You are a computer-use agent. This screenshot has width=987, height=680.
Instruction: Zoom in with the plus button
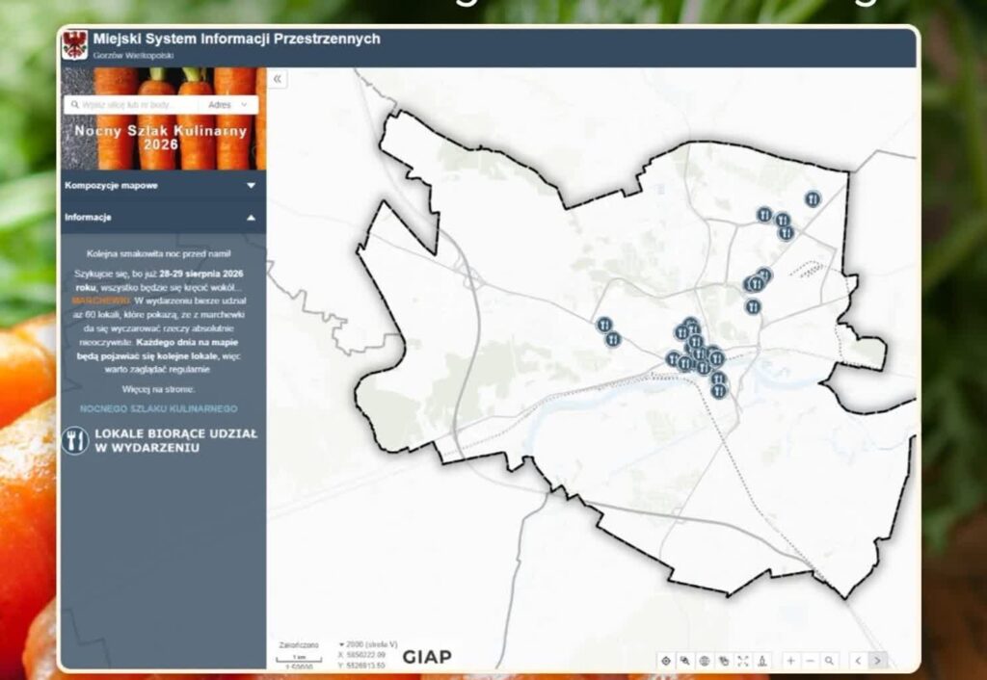pyautogui.click(x=790, y=661)
